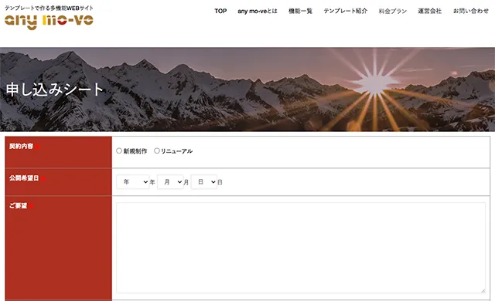This screenshot has width=495, height=301.
Task: Go to 運営会社 page
Action: point(430,11)
